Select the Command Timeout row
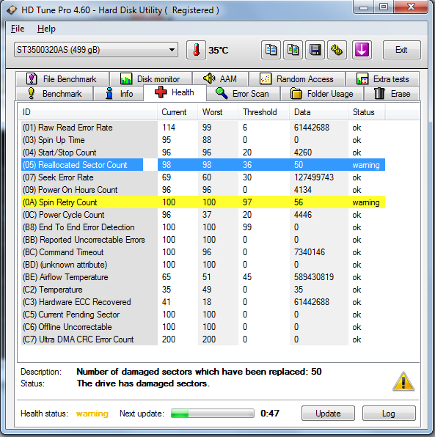 (203, 252)
